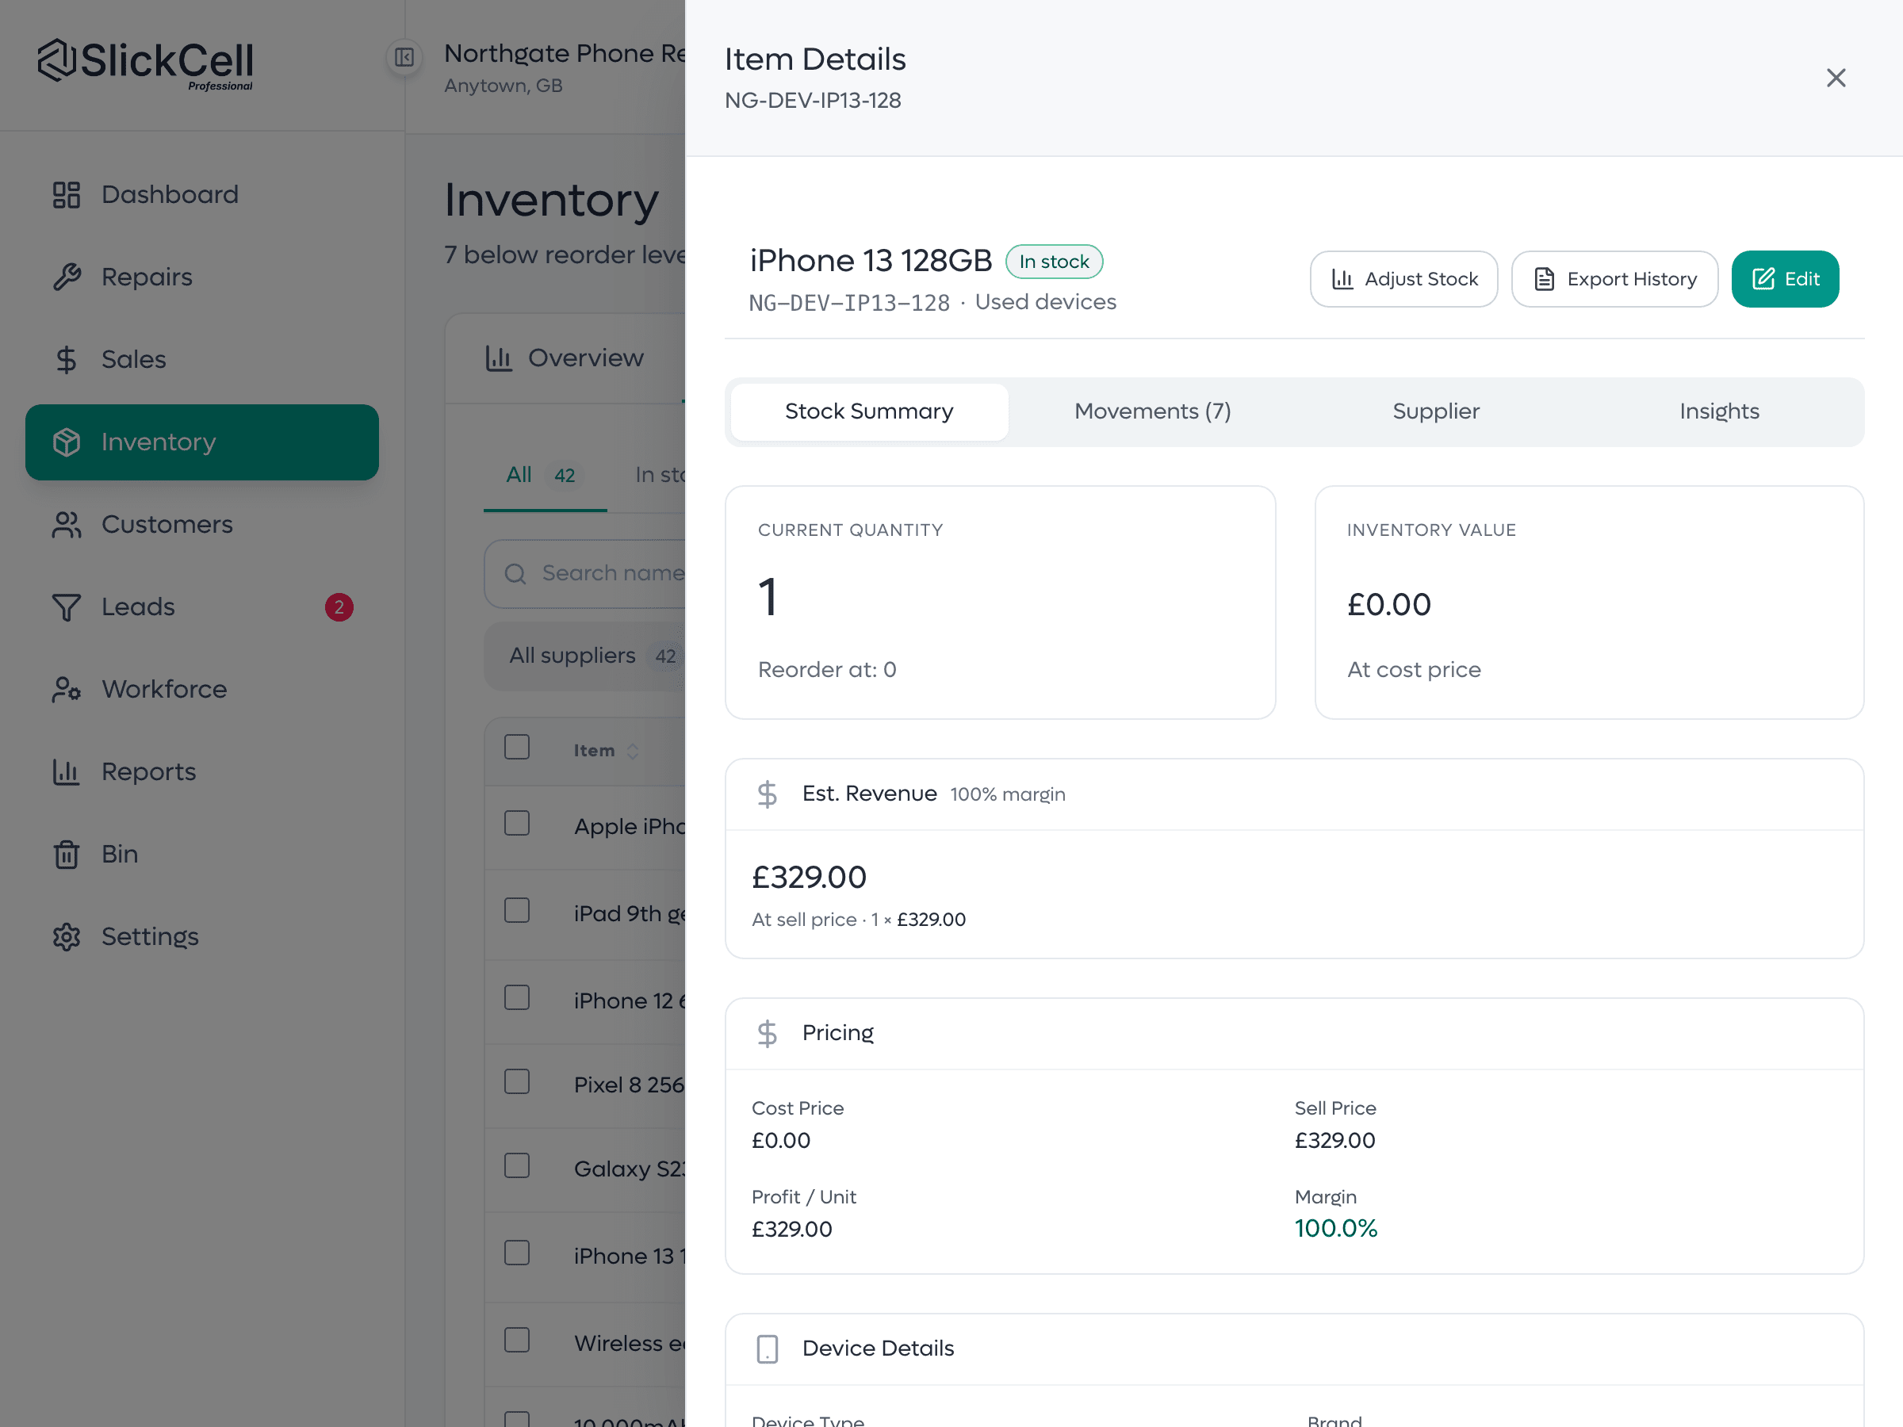Click the Inventory box icon
This screenshot has width=1903, height=1427.
pyautogui.click(x=67, y=442)
